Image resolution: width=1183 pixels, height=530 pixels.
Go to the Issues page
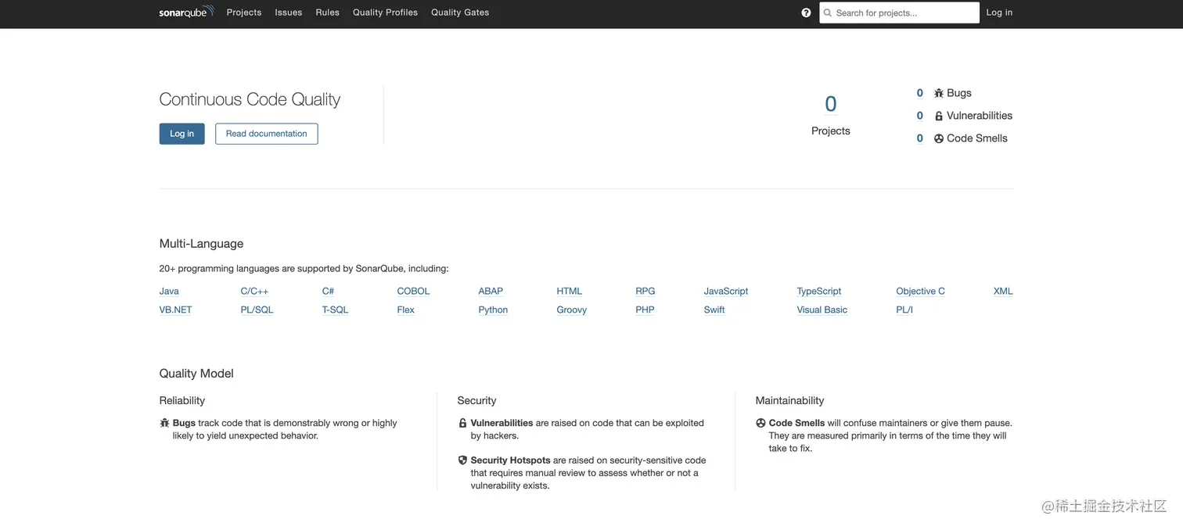(289, 13)
